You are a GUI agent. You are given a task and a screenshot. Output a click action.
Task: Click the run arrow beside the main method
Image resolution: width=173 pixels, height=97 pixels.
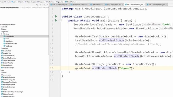click(x=56, y=20)
